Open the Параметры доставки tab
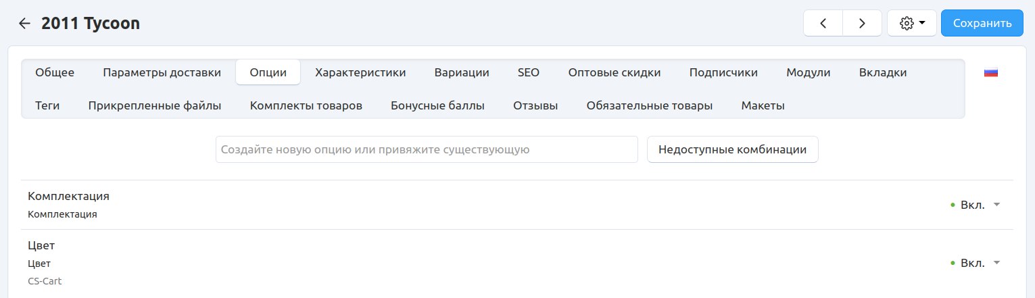Image resolution: width=1035 pixels, height=298 pixels. tap(162, 72)
